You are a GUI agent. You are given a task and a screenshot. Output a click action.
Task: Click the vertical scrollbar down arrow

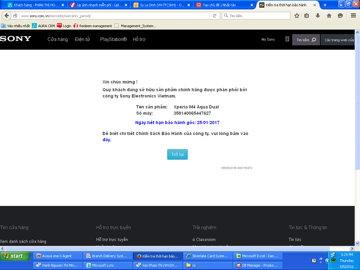357,243
